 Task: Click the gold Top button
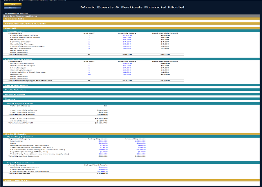coord(13,4)
